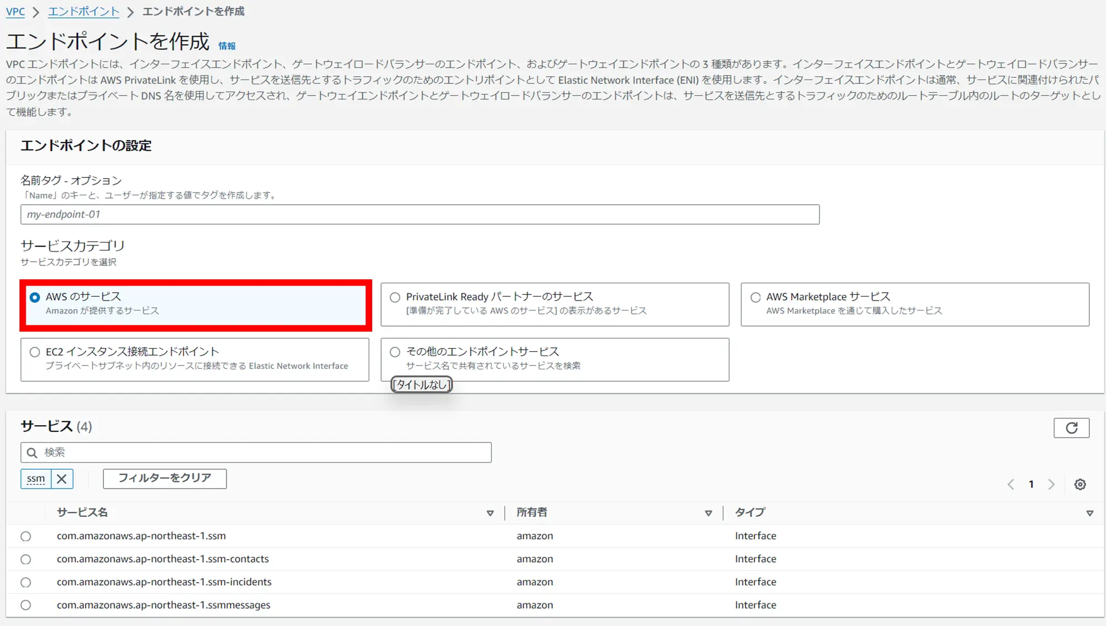
Task: Click the ssm filter token
Action: coord(36,479)
